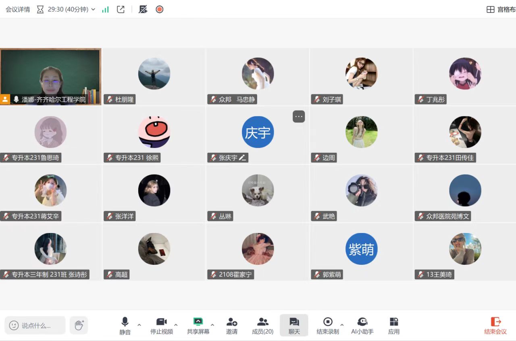The image size is (516, 341).
Task: Click the 说点什么 message input field
Action: point(35,325)
